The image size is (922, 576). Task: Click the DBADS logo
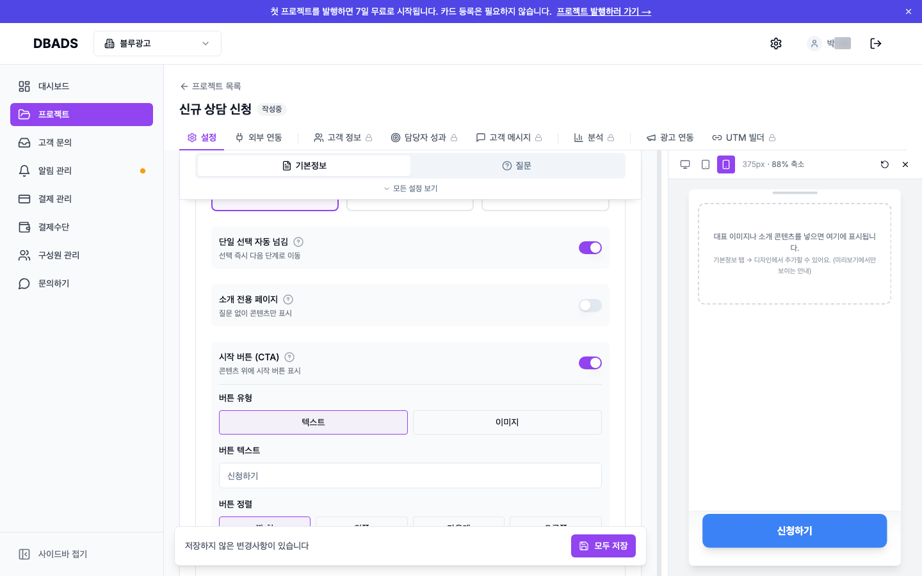pos(56,44)
